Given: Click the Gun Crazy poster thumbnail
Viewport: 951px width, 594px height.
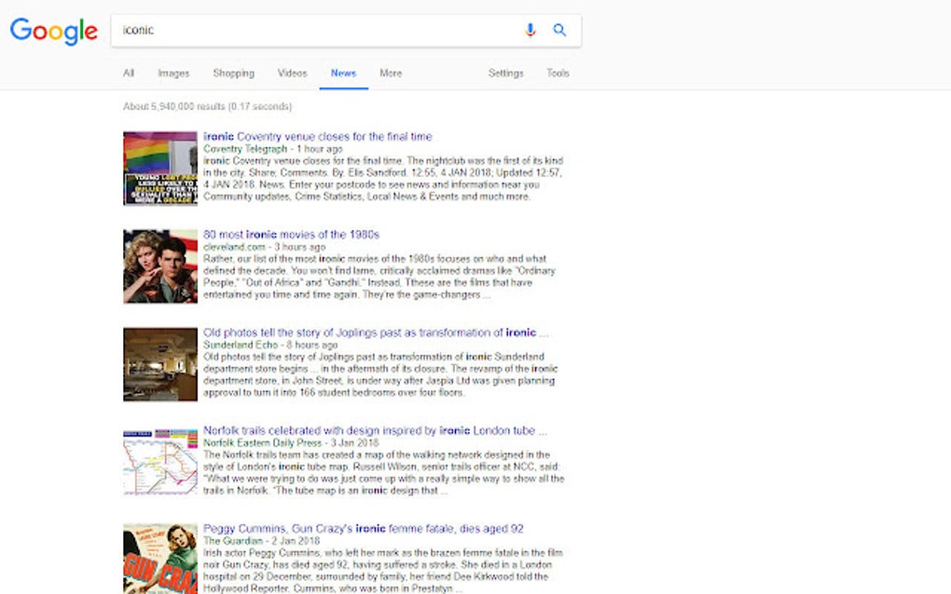Looking at the screenshot, I should 158,557.
